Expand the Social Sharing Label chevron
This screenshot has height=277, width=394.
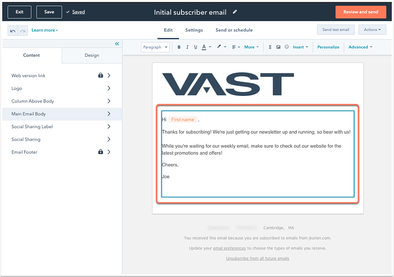[x=109, y=126]
